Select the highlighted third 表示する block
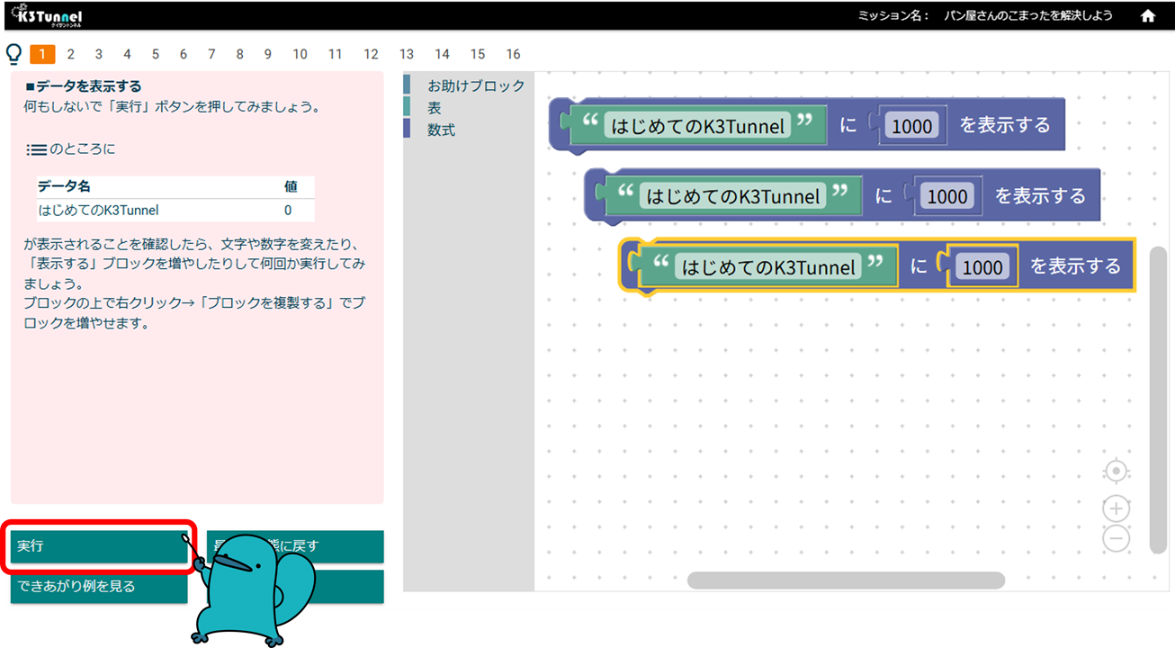The height and width of the screenshot is (648, 1175). coord(1075,266)
